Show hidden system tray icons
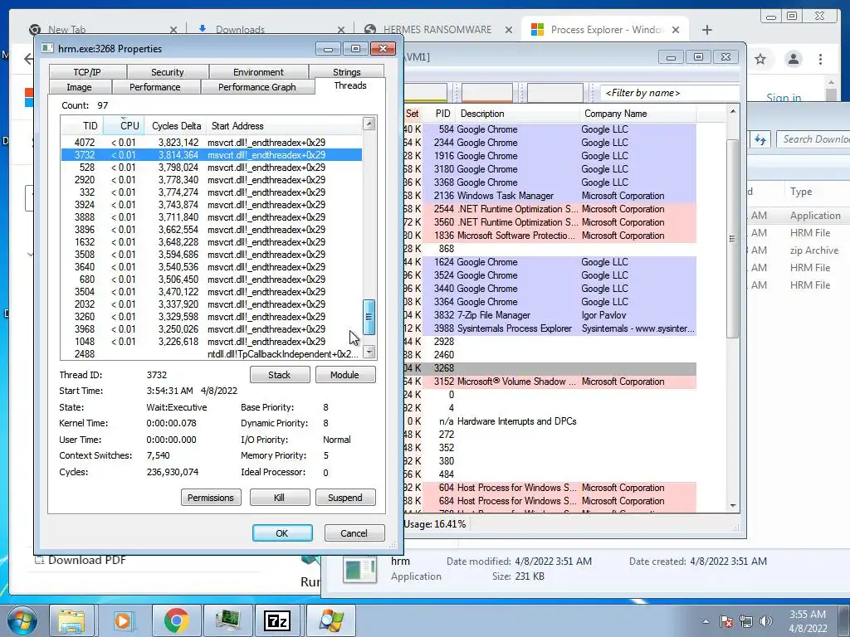This screenshot has height=637, width=850. click(706, 622)
